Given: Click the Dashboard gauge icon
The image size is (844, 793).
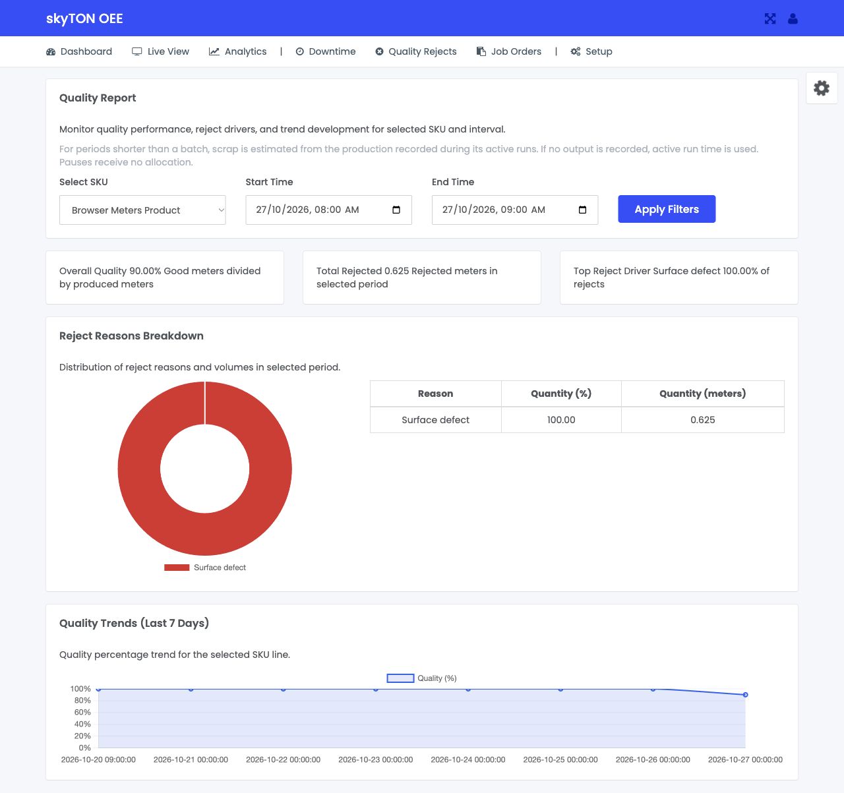Looking at the screenshot, I should click(x=51, y=51).
